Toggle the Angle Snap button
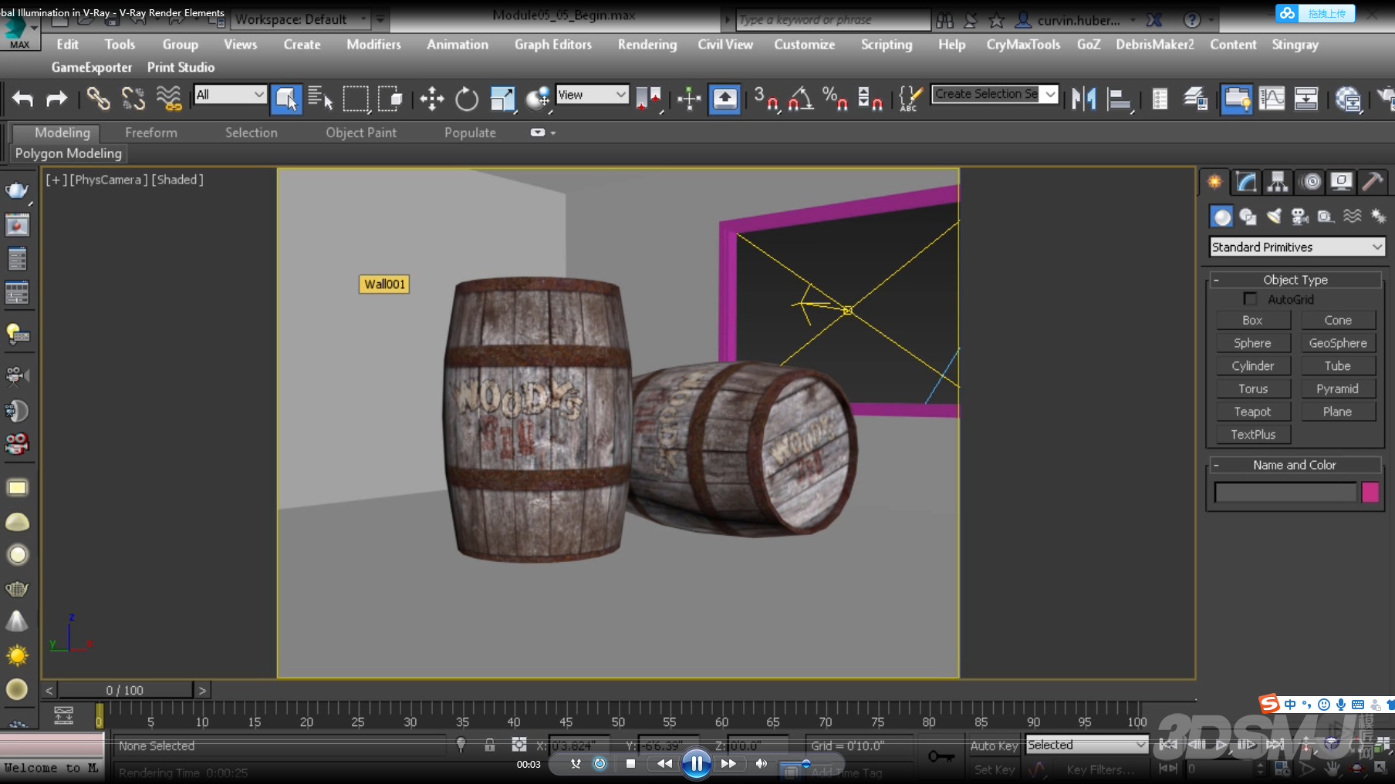 801,99
